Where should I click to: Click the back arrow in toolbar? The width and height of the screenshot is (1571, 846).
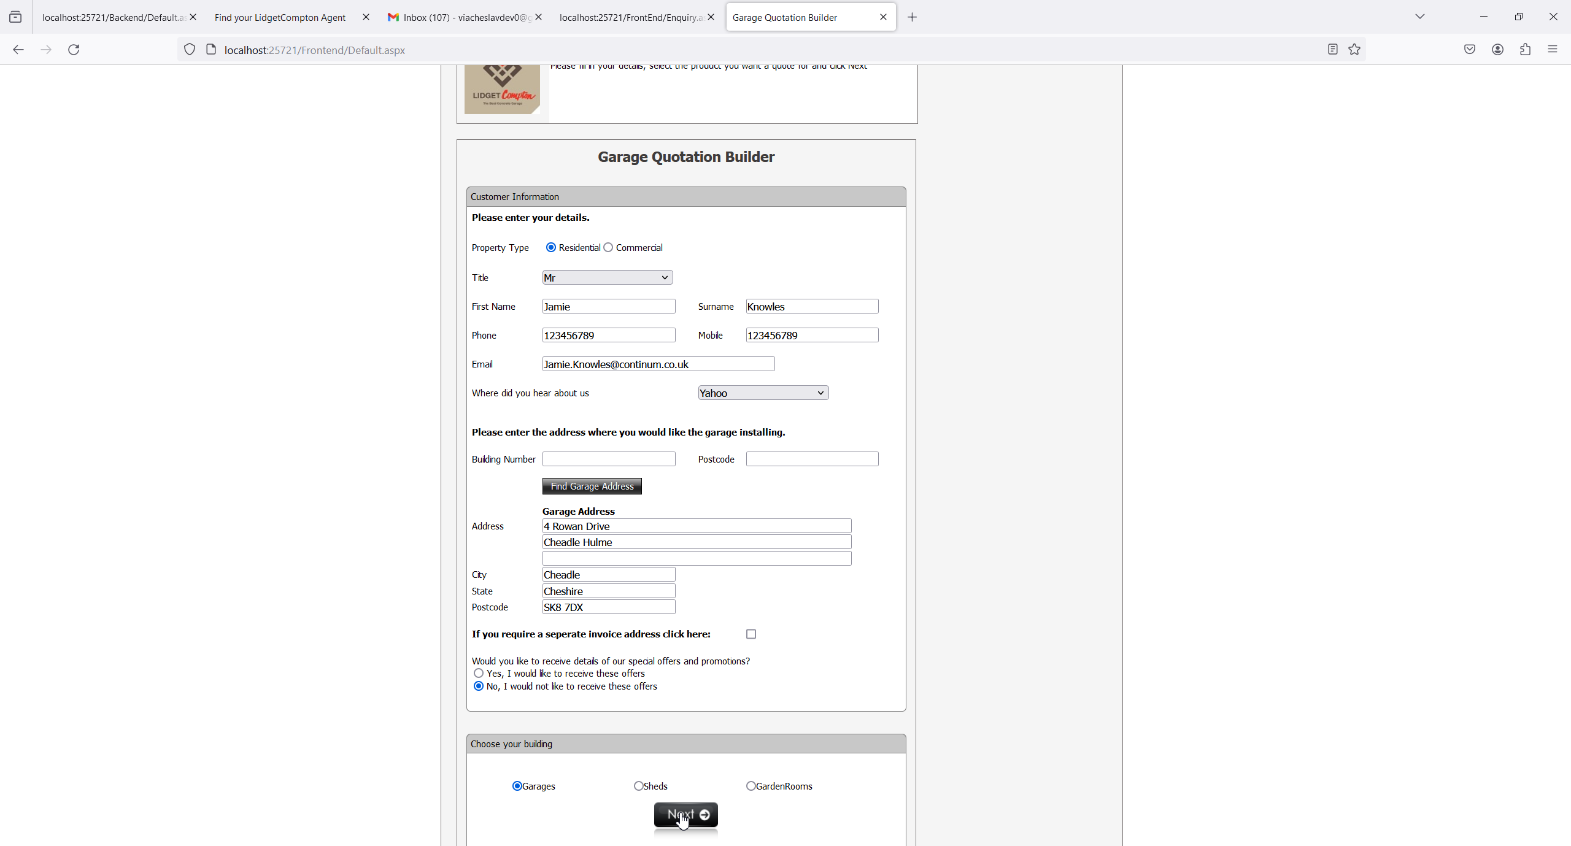pos(18,50)
